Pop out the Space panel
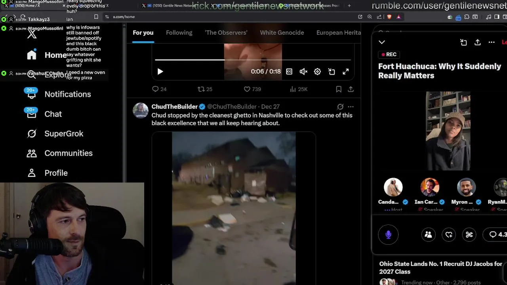Screen dimensions: 507x285 (463, 42)
